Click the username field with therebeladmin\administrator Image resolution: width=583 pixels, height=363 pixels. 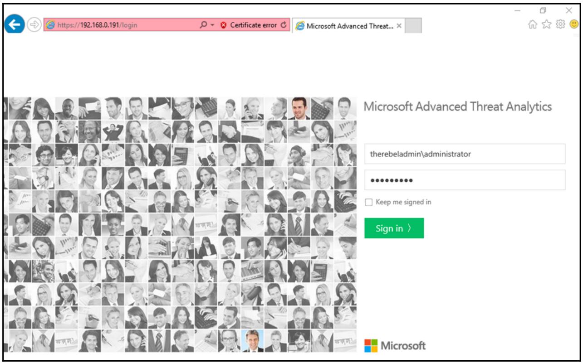point(465,154)
